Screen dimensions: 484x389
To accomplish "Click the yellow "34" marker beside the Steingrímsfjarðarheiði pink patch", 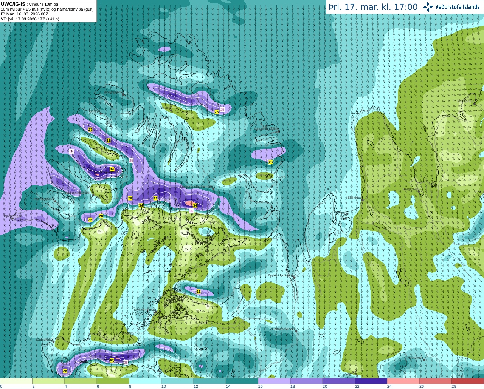I will pyautogui.click(x=195, y=205).
